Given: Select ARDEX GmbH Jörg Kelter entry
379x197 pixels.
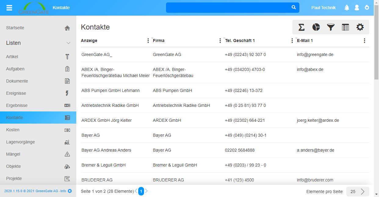Looking at the screenshot, I should pyautogui.click(x=106, y=120).
